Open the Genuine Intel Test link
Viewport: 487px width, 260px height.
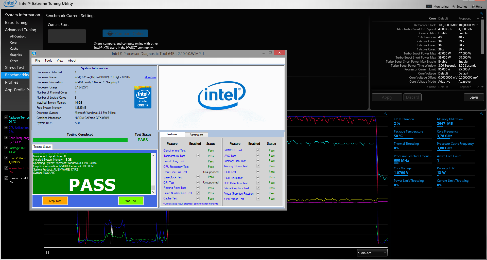pos(175,151)
